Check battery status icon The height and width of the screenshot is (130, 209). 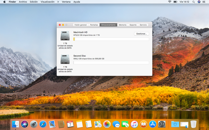(175, 2)
